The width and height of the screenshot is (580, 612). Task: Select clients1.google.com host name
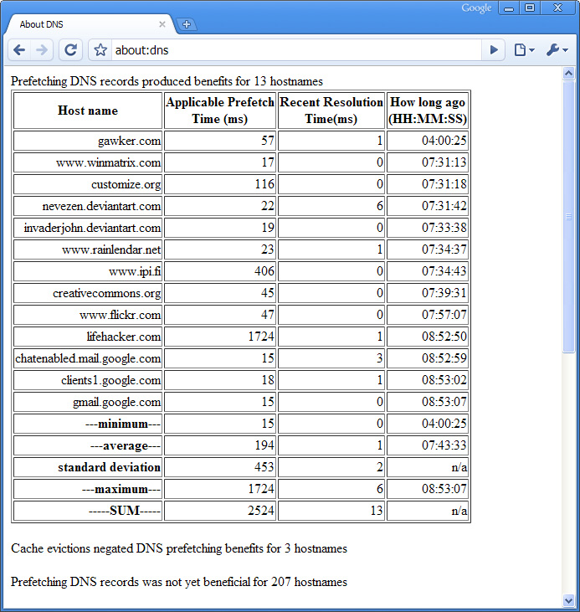pos(87,380)
